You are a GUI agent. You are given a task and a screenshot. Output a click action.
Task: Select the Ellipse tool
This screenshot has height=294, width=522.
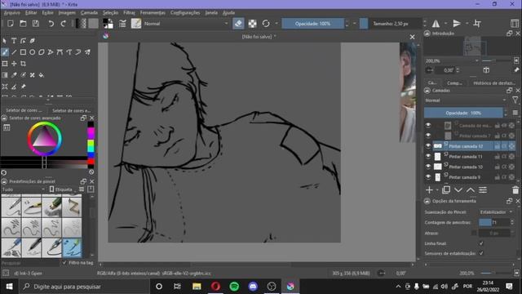click(33, 52)
